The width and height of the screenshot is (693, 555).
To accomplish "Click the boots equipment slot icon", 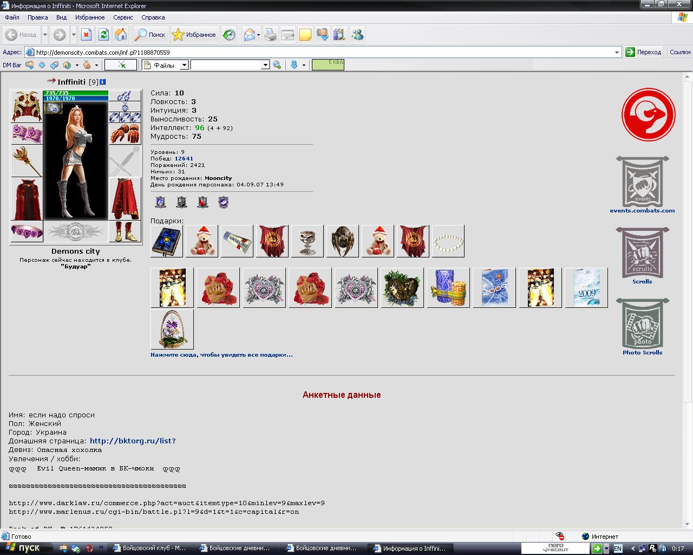I will point(125,231).
